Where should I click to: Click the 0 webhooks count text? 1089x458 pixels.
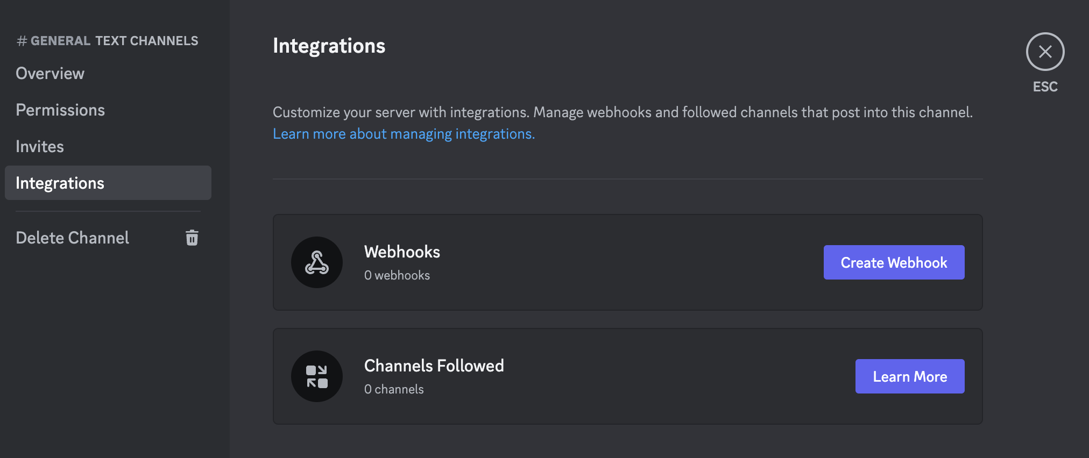pyautogui.click(x=397, y=275)
